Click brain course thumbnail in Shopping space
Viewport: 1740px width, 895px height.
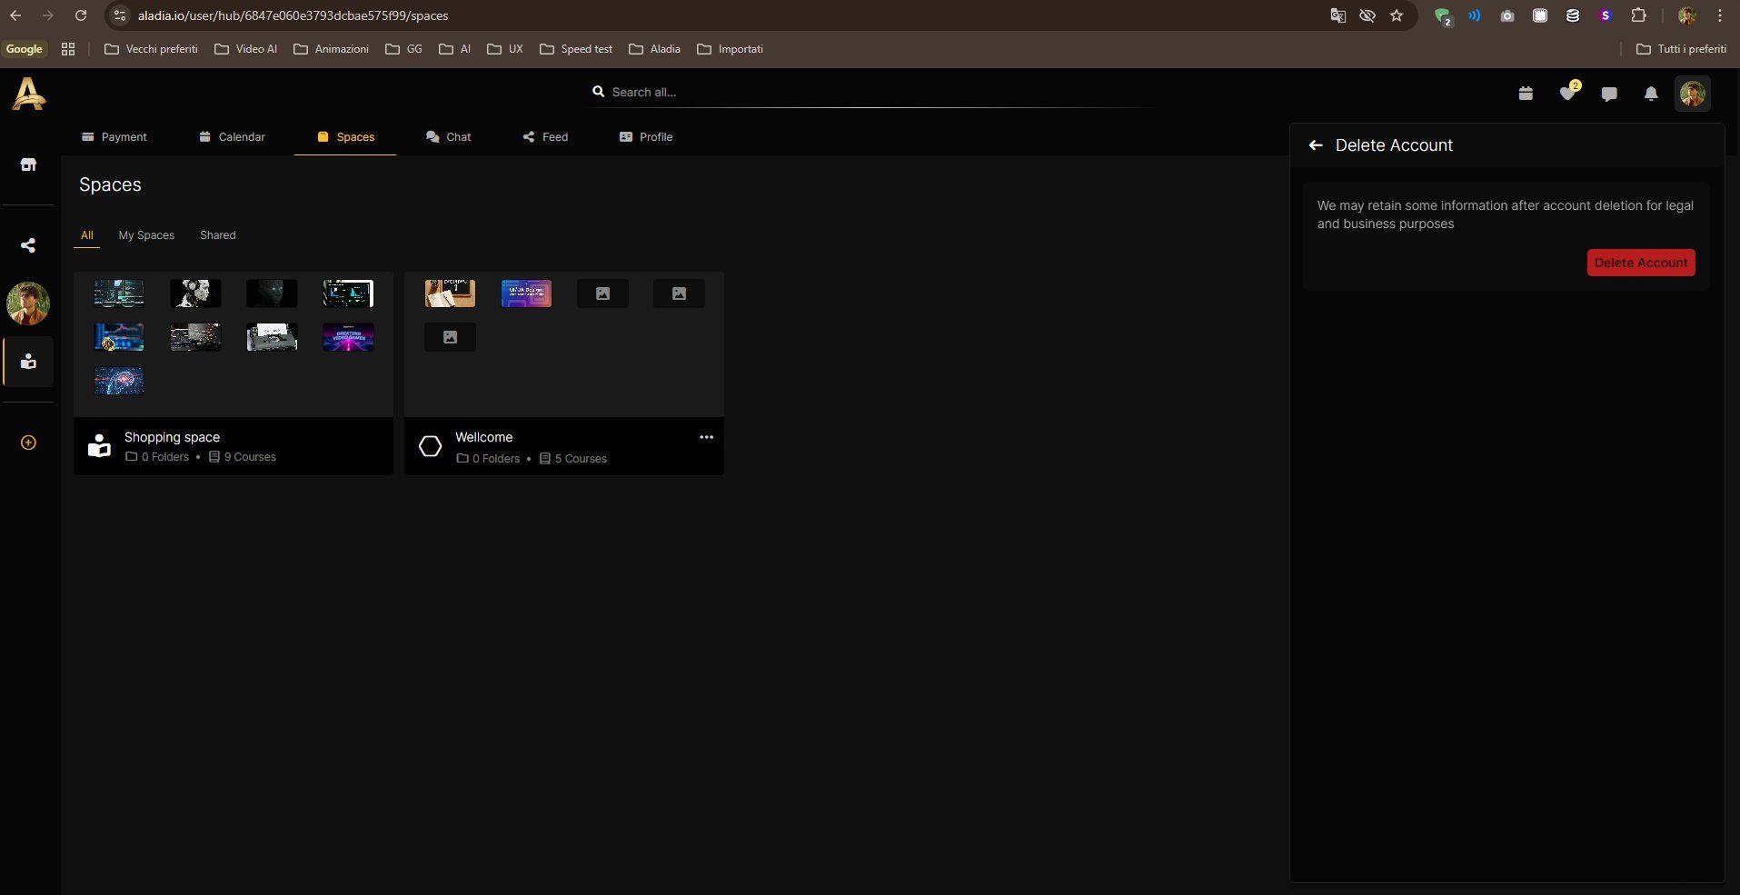(x=119, y=381)
